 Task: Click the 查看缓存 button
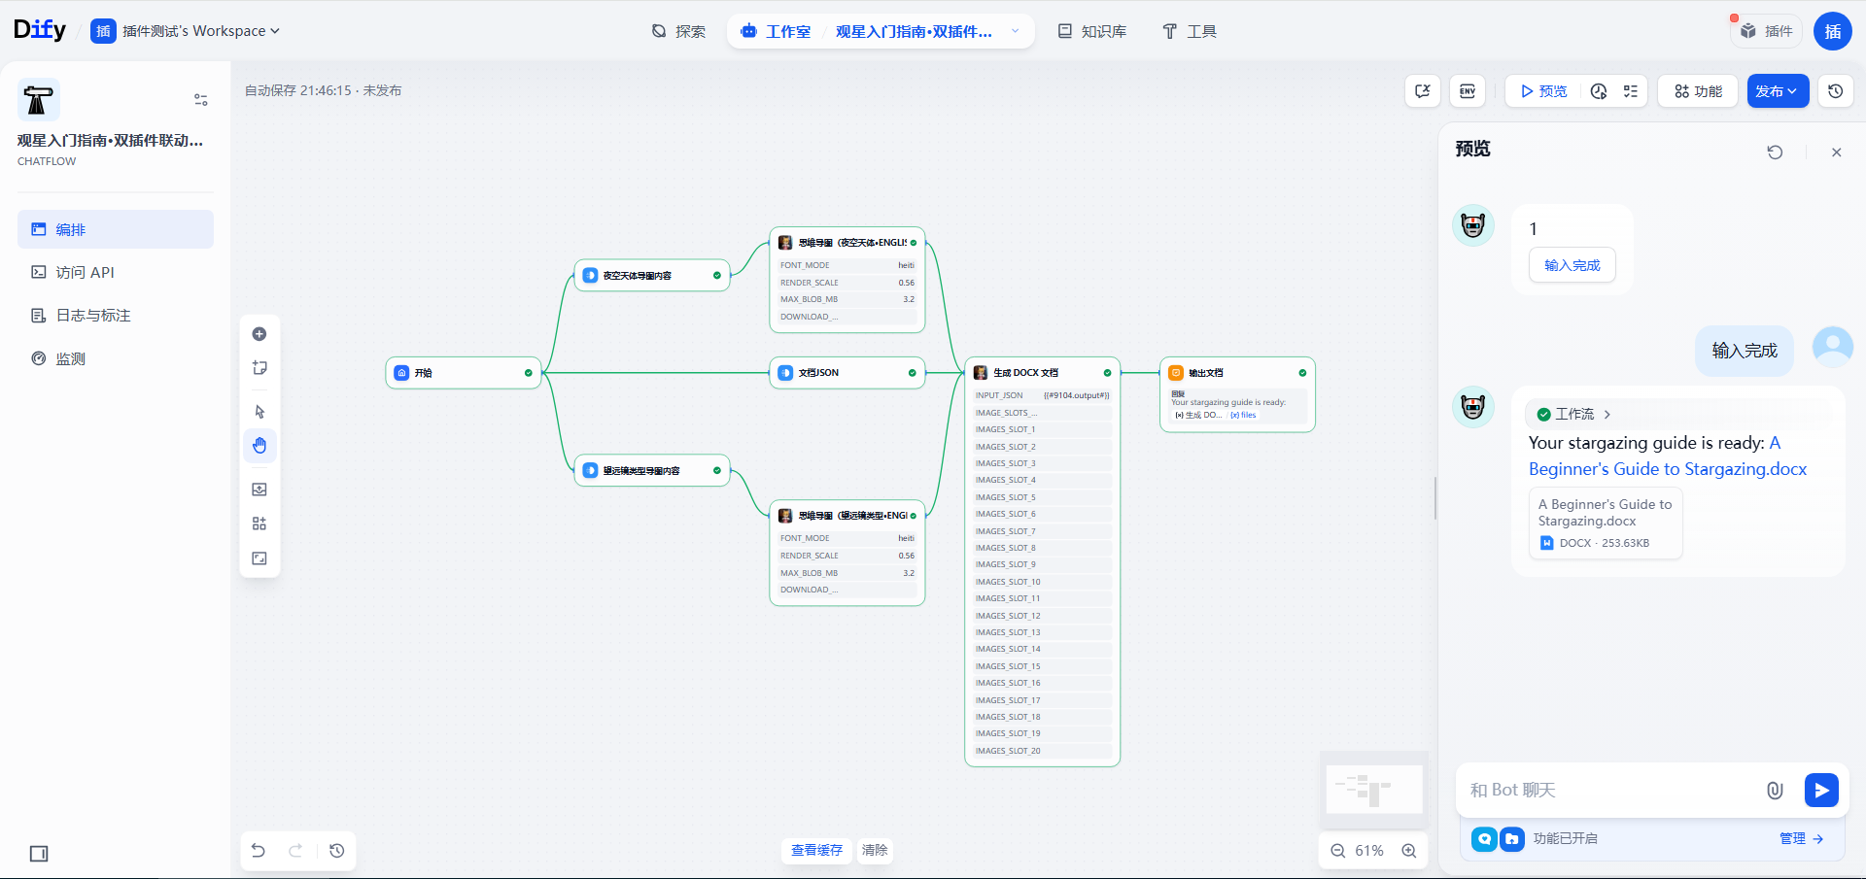pos(816,851)
